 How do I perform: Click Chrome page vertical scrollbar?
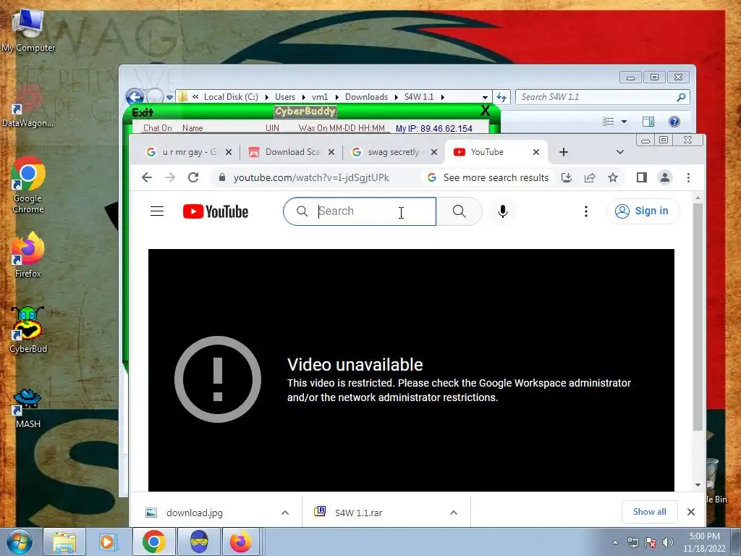pyautogui.click(x=698, y=317)
